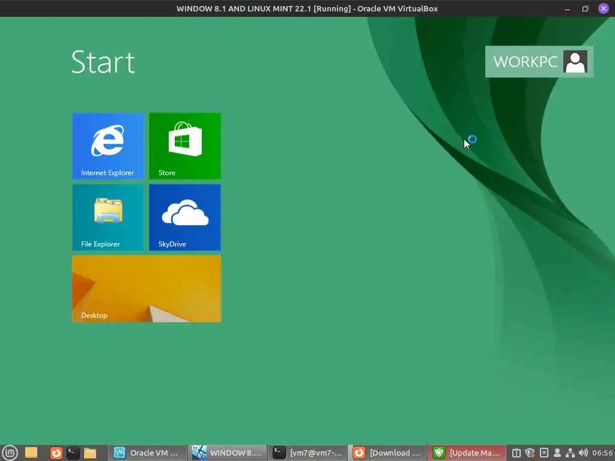
Task: Open the removable drives tray icon
Action: pos(544,453)
